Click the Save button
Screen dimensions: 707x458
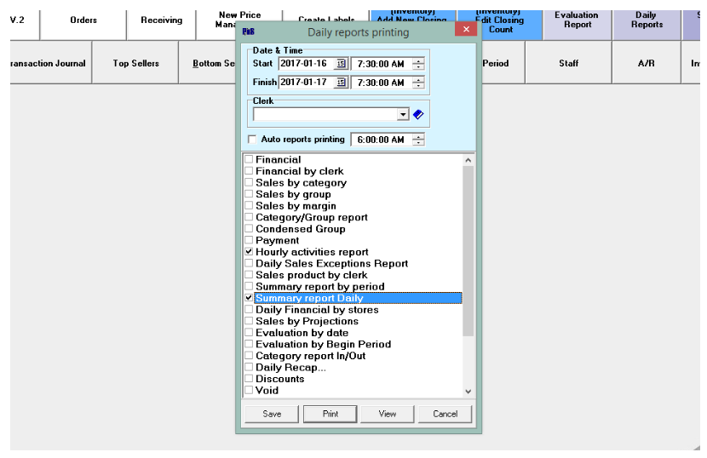[271, 414]
